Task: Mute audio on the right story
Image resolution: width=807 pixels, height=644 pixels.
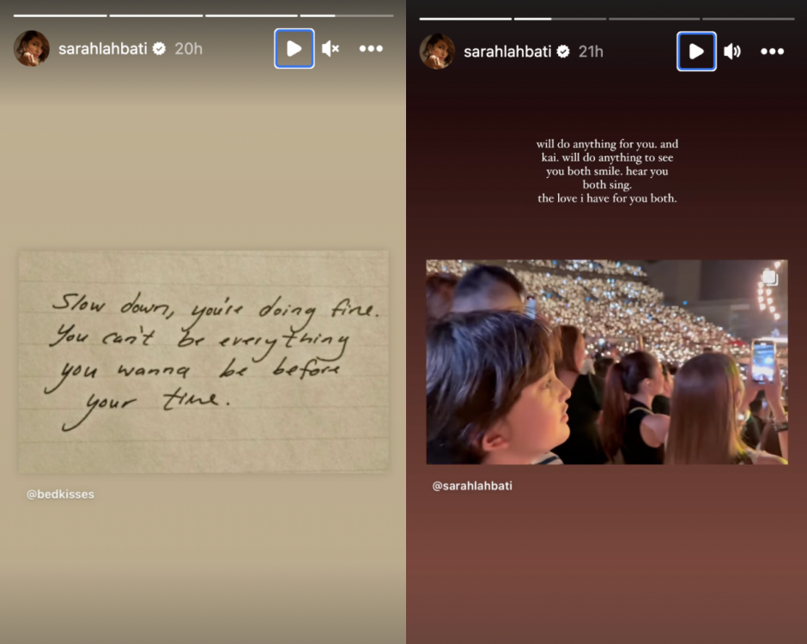Action: [732, 52]
